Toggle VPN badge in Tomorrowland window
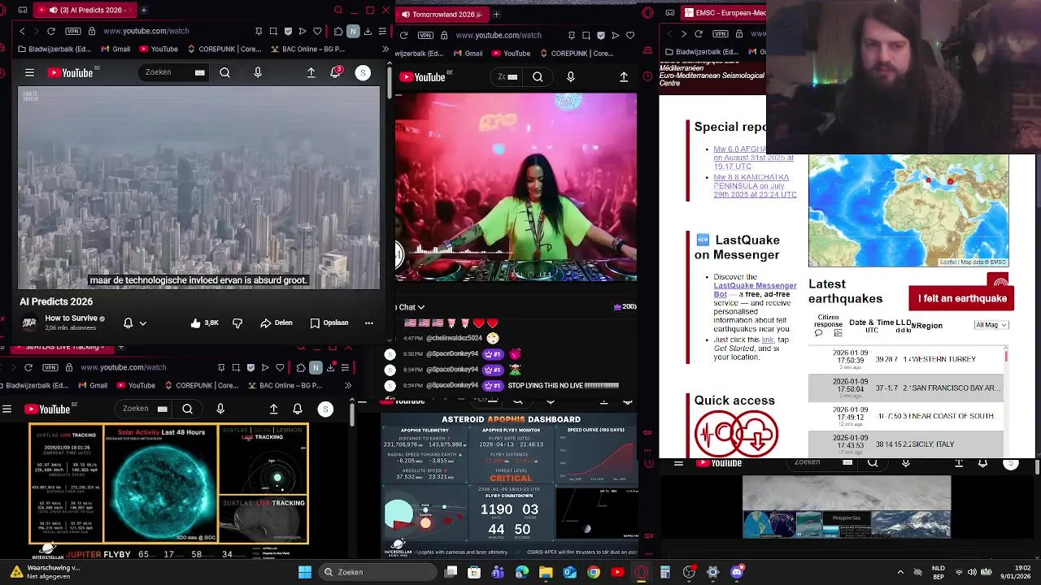Image resolution: width=1041 pixels, height=585 pixels. click(x=425, y=35)
